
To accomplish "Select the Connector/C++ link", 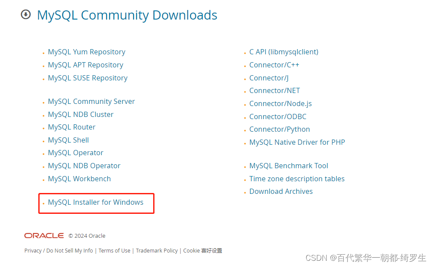I will (274, 65).
